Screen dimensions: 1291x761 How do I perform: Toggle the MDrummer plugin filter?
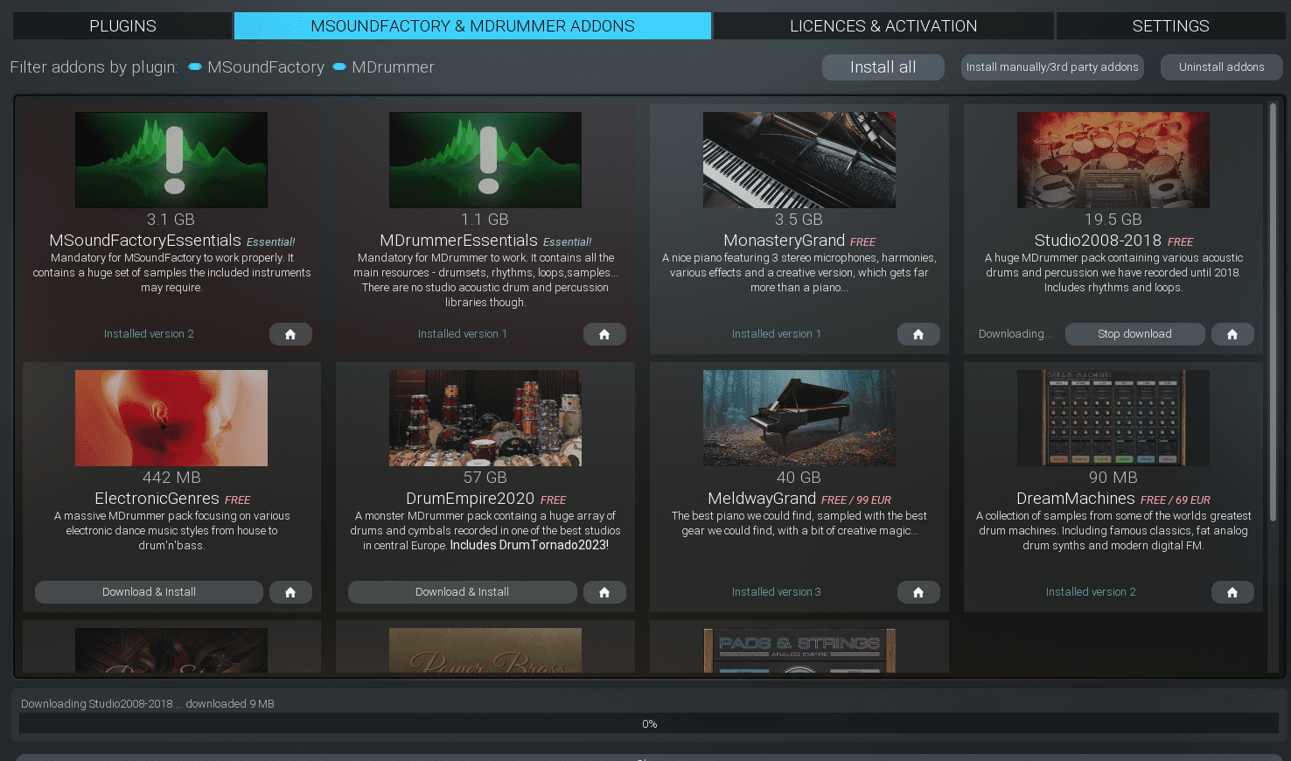[383, 67]
